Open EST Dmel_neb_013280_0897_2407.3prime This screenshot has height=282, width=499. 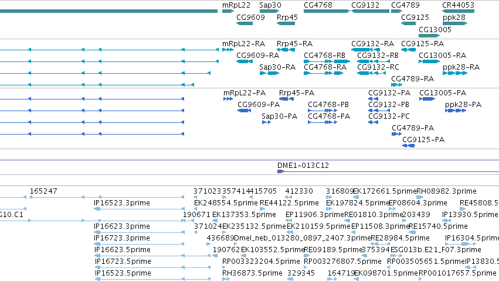click(x=303, y=238)
